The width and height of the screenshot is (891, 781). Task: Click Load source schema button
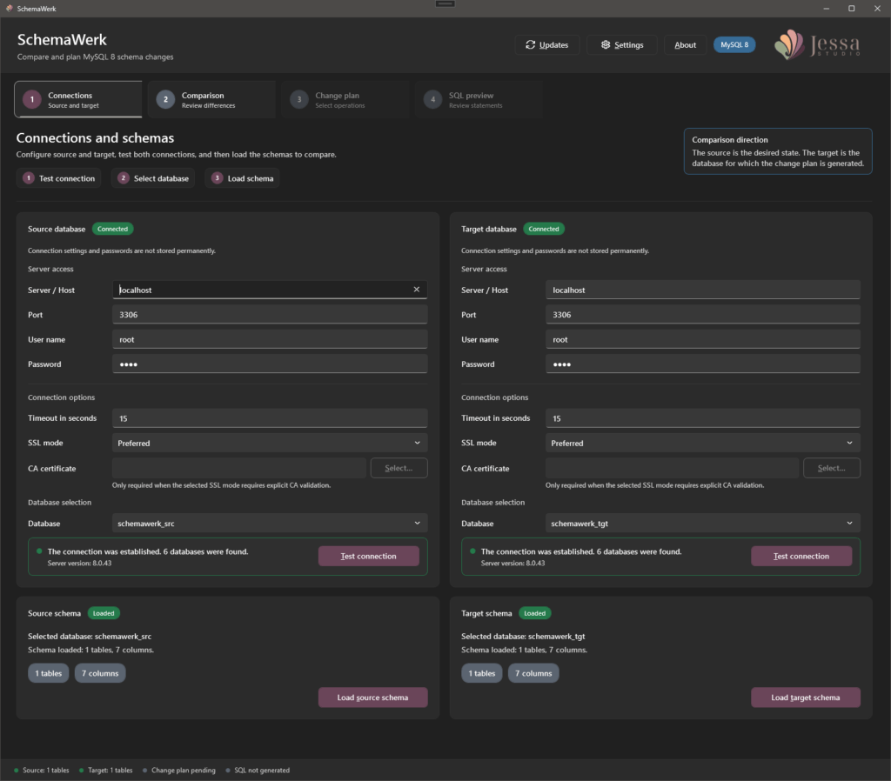pyautogui.click(x=372, y=698)
